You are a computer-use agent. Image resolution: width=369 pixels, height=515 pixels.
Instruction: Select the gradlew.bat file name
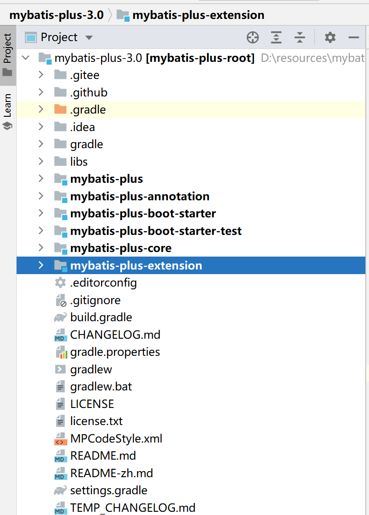tap(101, 387)
